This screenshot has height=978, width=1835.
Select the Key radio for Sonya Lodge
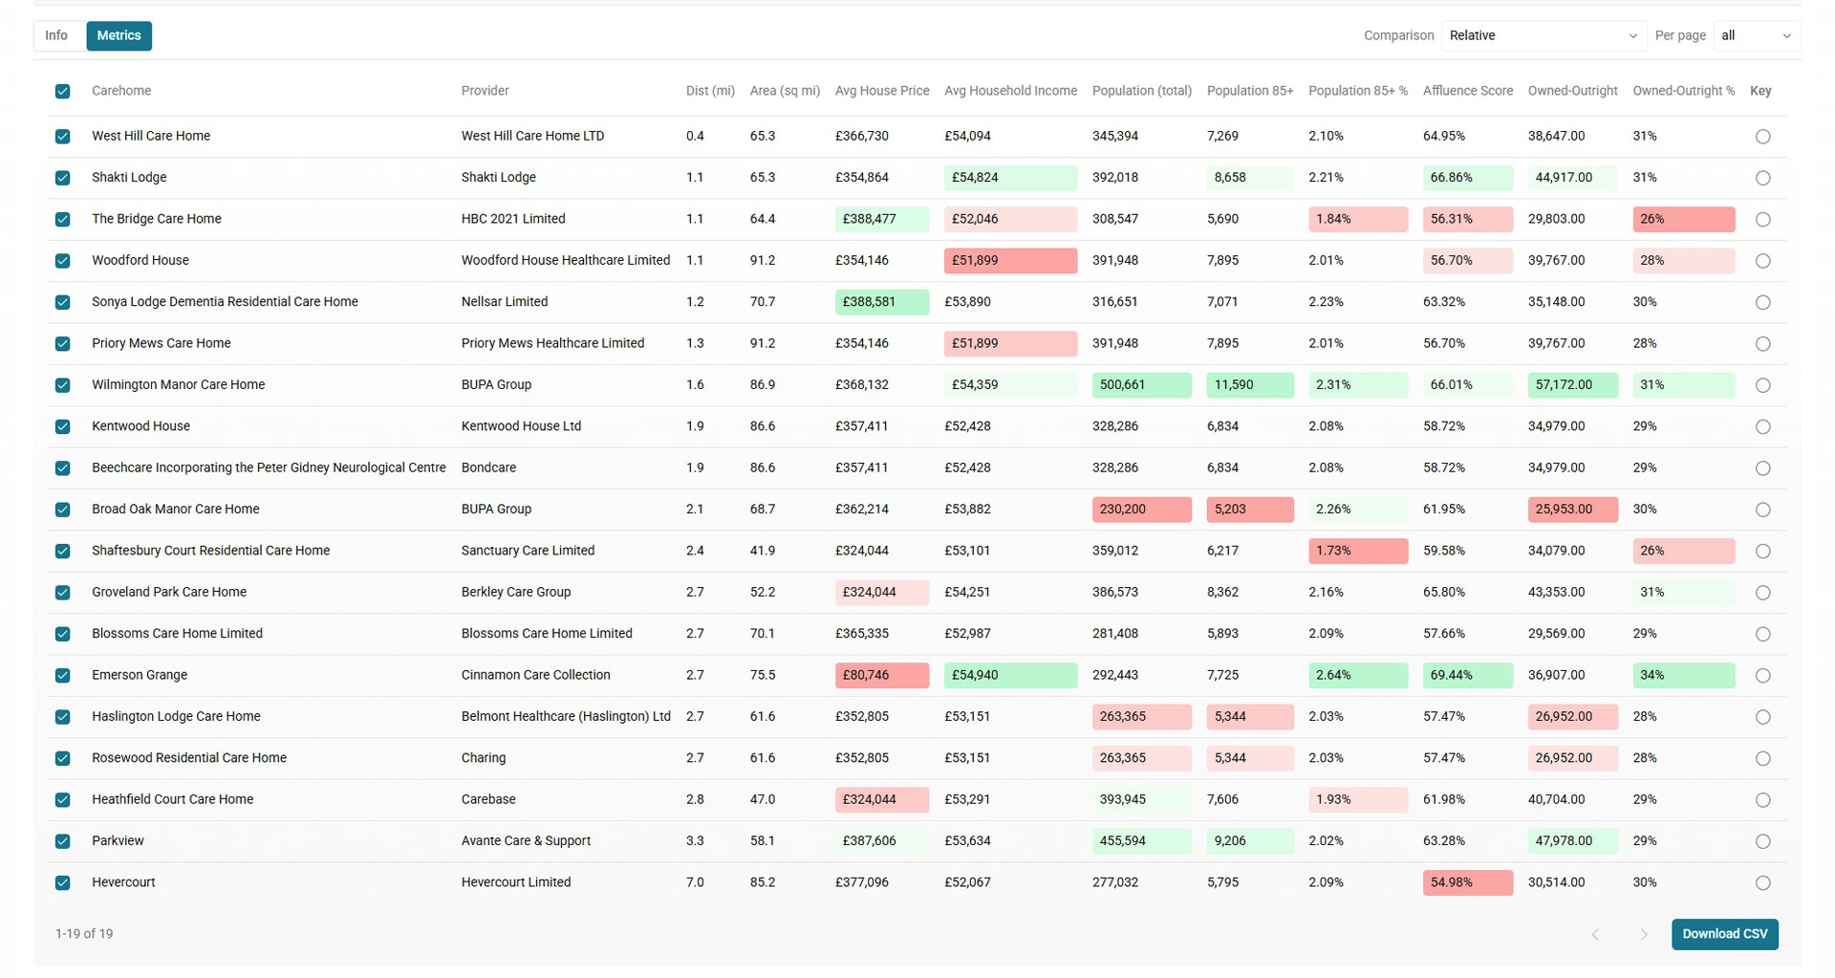click(x=1762, y=302)
